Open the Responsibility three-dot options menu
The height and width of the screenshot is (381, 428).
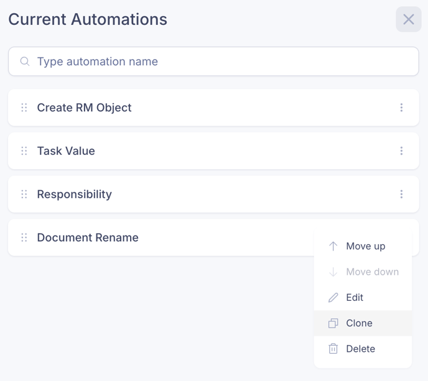(401, 194)
